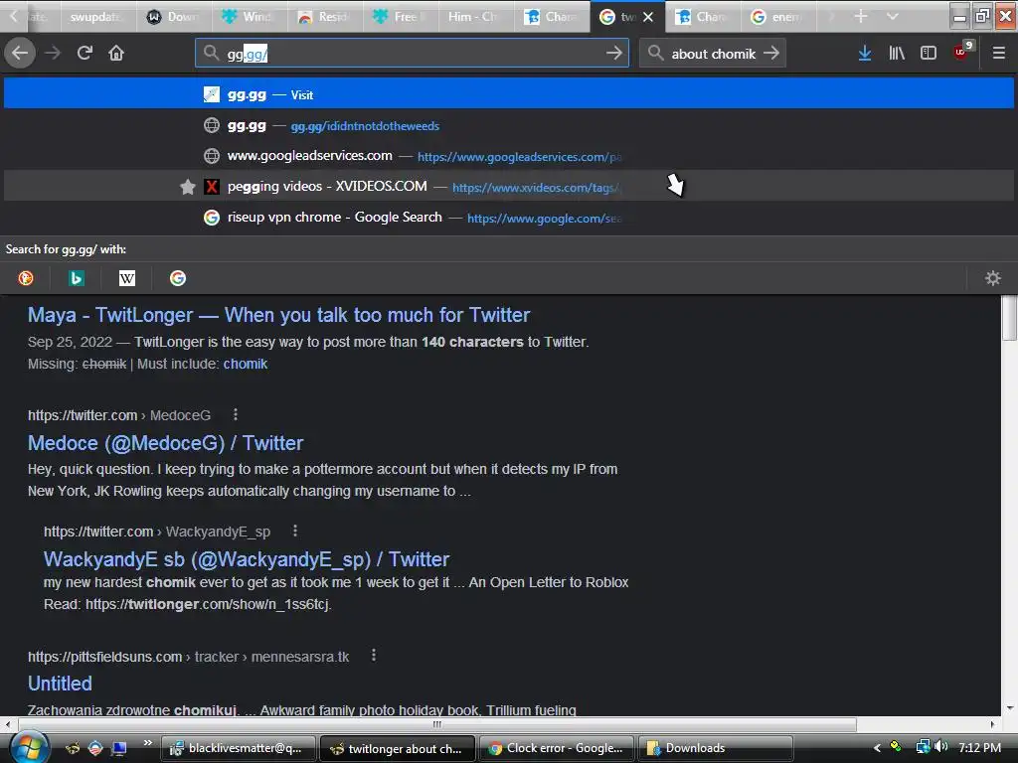Viewport: 1018px width, 763px height.
Task: Open the uBlock Origin extension icon
Action: (961, 52)
